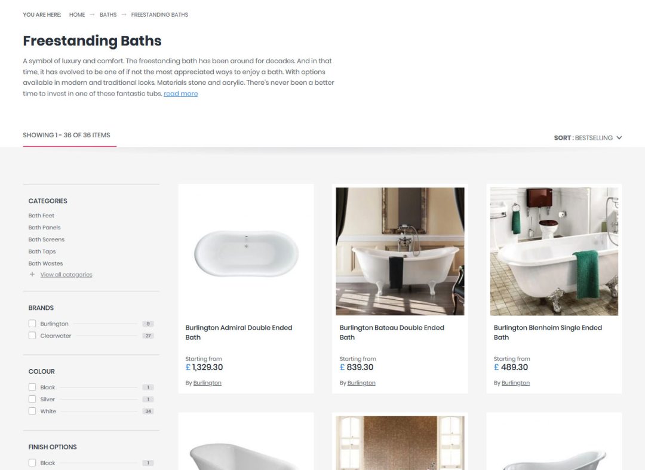The width and height of the screenshot is (645, 470).
Task: Enable the White colour filter checkbox
Action: (x=32, y=411)
